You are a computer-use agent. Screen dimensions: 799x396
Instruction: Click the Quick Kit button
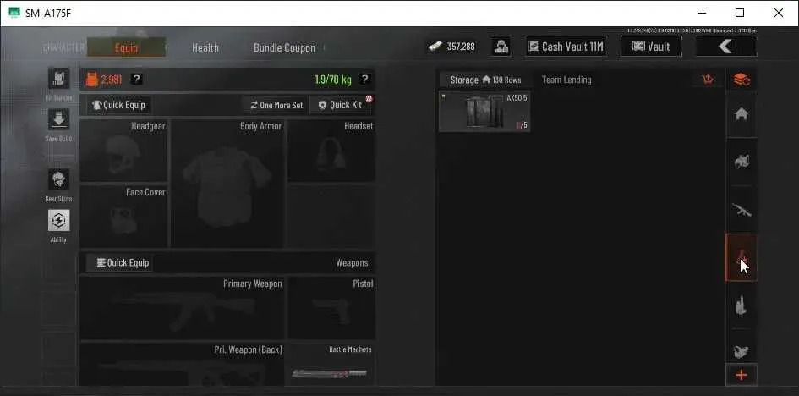(x=341, y=105)
